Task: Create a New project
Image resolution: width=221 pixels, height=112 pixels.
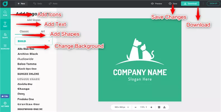Action: pos(21,4)
